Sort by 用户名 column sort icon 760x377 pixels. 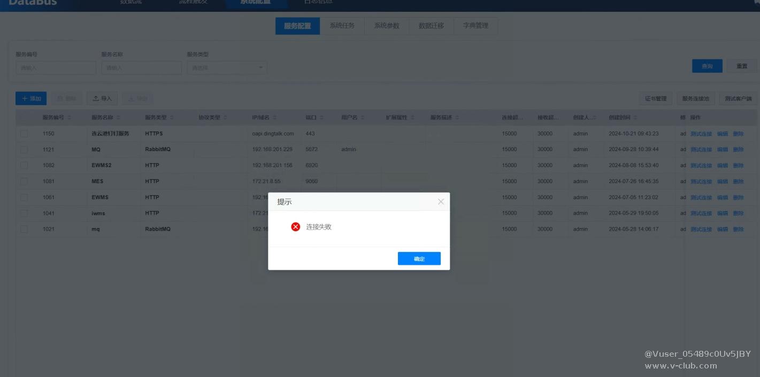coord(363,117)
